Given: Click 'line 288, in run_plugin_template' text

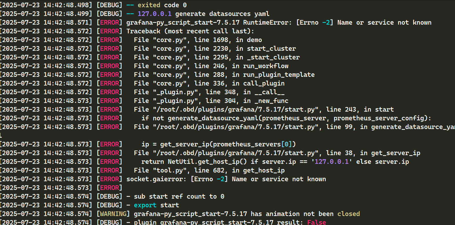Looking at the screenshot, I should [254, 75].
